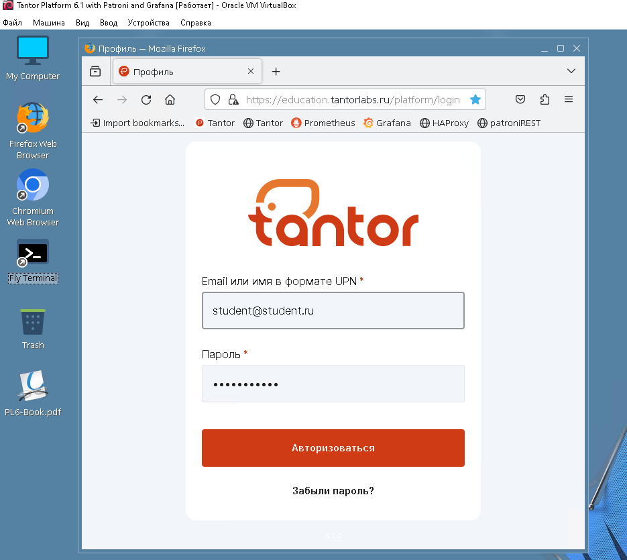
Task: Click the Firefox reload page icon
Action: coord(146,100)
